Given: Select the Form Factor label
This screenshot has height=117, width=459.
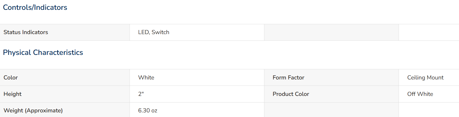Looking at the screenshot, I should pos(288,77).
